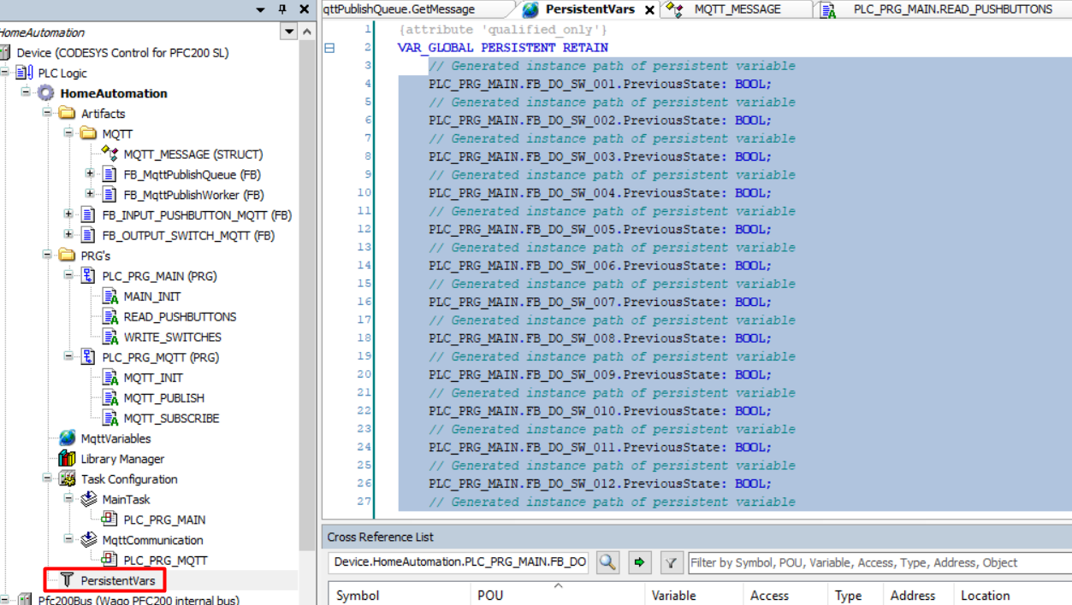Click the search magnifier in Cross Reference List

pyautogui.click(x=607, y=563)
